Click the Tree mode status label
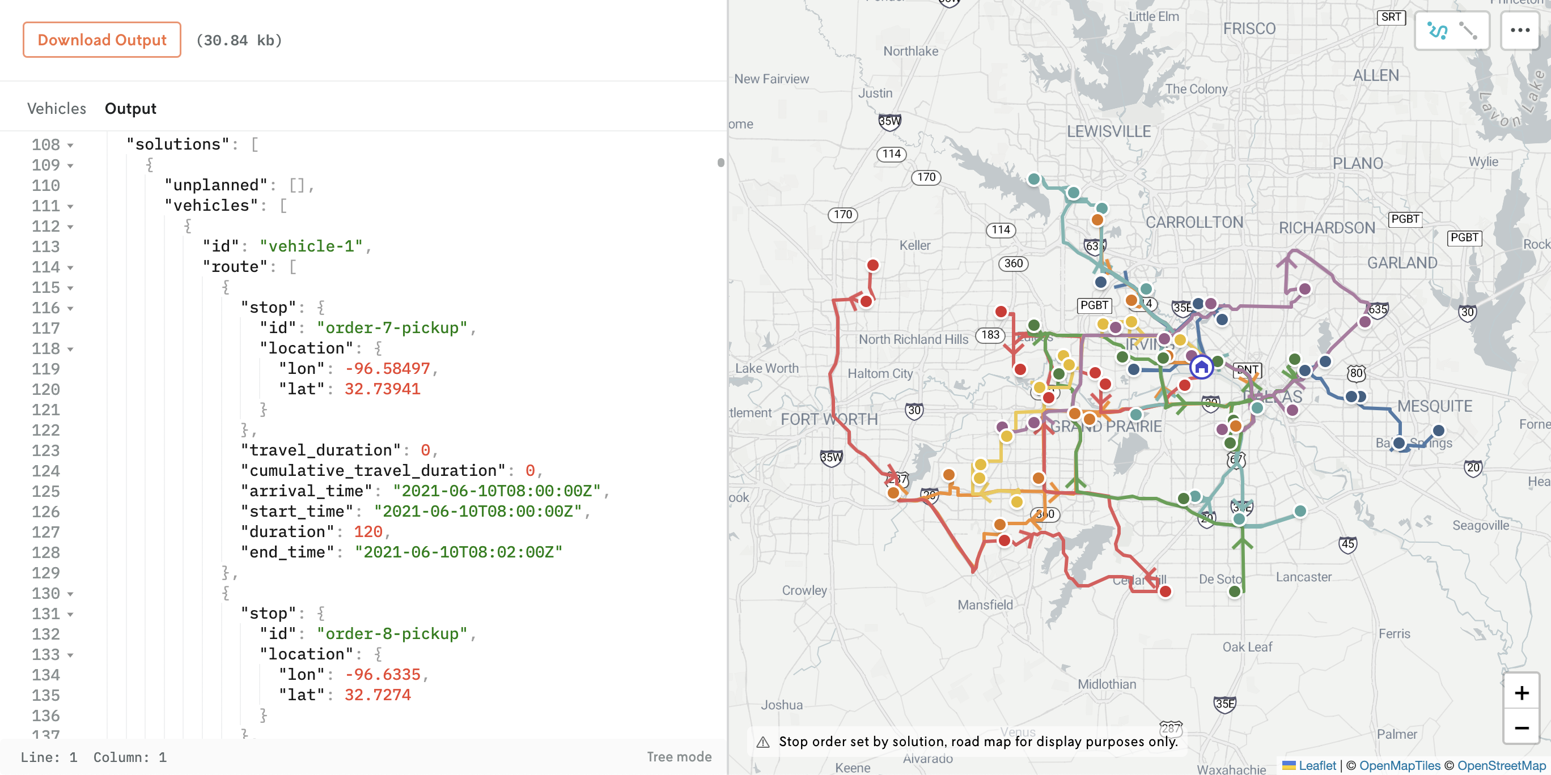 pos(679,757)
